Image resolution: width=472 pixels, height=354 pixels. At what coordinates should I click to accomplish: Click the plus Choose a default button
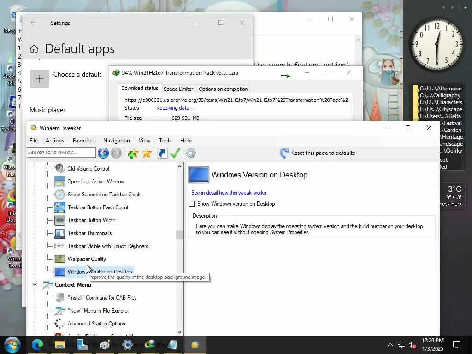coord(40,79)
